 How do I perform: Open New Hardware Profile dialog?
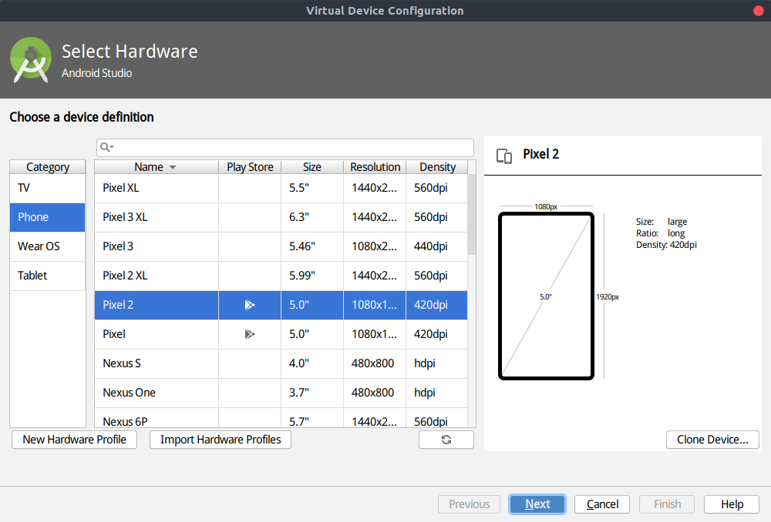pos(74,440)
